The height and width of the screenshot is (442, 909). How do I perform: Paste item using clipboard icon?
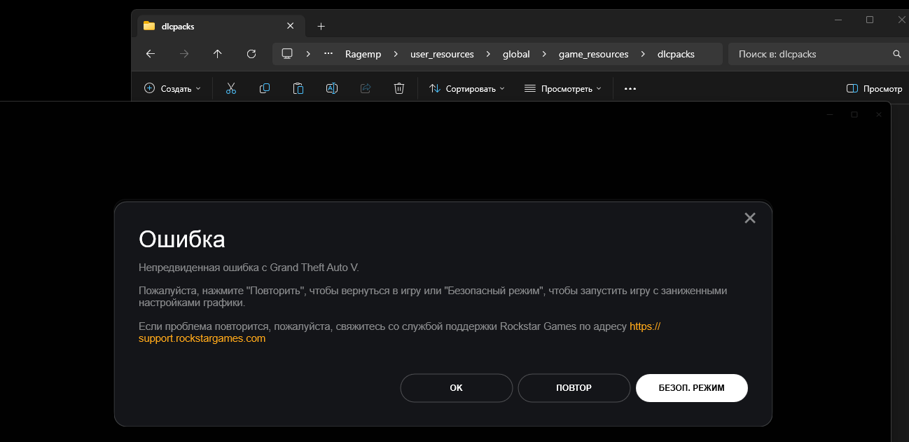[x=298, y=88]
